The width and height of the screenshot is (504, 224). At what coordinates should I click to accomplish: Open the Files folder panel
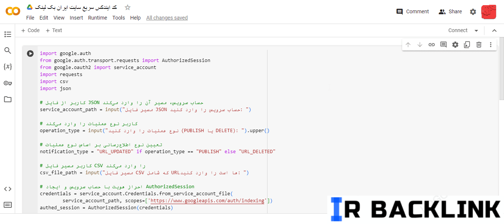pyautogui.click(x=8, y=99)
